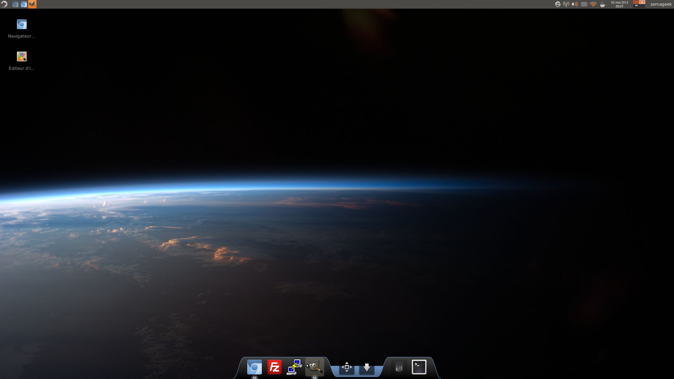The width and height of the screenshot is (674, 379).
Task: Open the radio antenna tray indicator
Action: tap(566, 4)
